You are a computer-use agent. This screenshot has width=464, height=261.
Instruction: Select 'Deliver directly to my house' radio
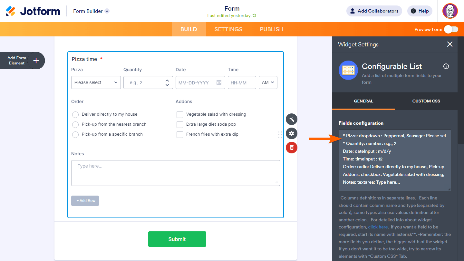tap(75, 115)
